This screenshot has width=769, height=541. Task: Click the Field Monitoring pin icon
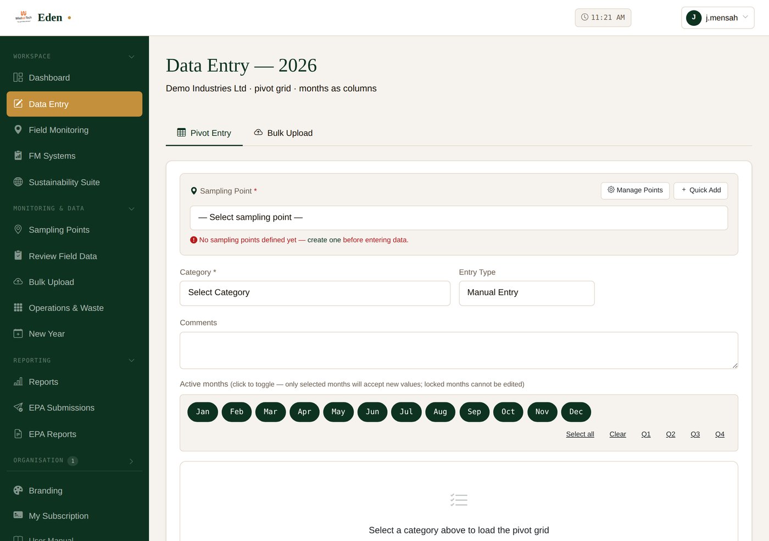coord(18,130)
